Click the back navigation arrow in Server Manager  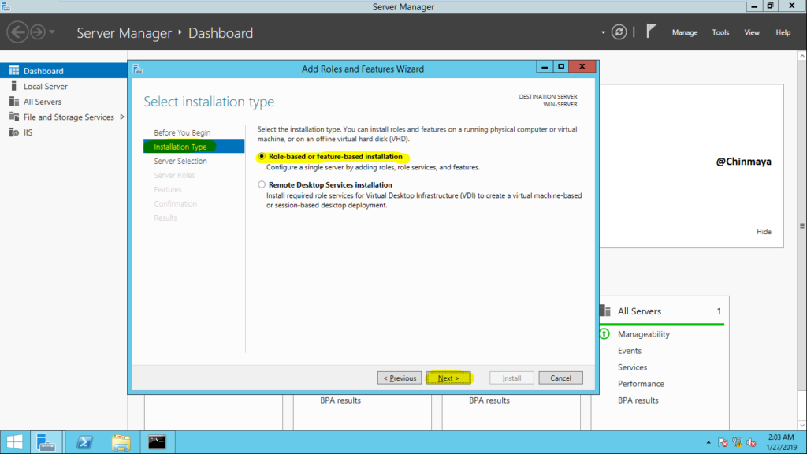coord(17,32)
